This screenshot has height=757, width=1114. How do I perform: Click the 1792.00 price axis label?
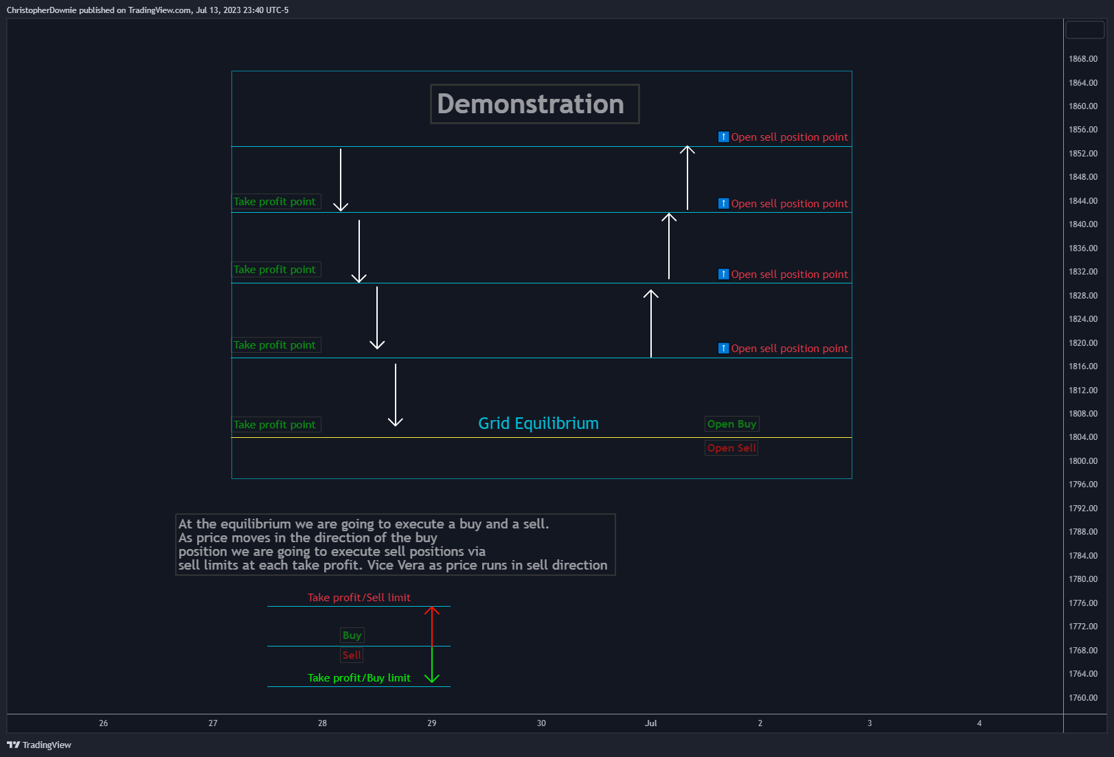coord(1083,509)
